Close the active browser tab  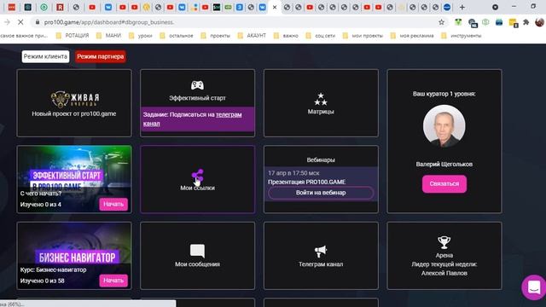point(275,7)
